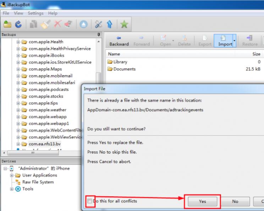Screen dimensions: 264x211
Task: Open the Settings menu
Action: pos(35,13)
